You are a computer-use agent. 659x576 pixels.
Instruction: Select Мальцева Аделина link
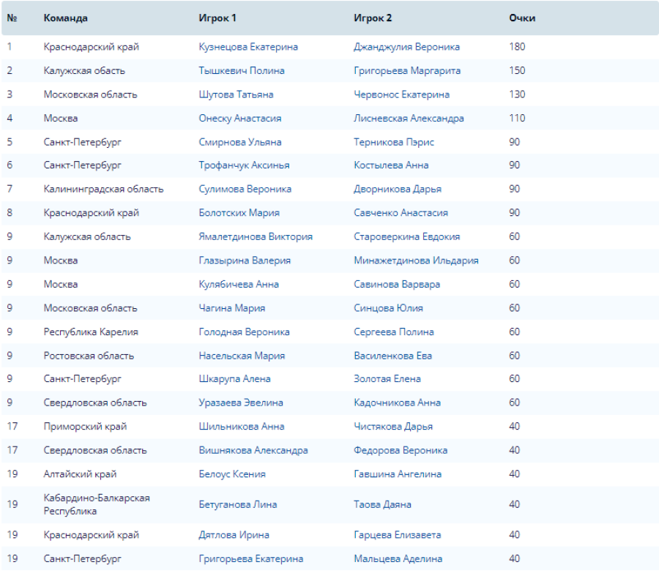pyautogui.click(x=398, y=558)
